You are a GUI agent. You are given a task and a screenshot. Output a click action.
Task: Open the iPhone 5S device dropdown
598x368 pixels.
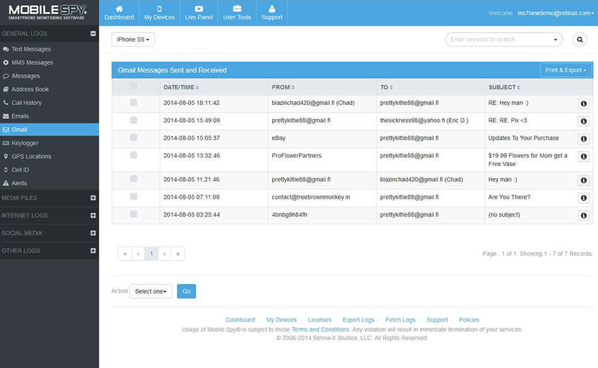pyautogui.click(x=133, y=40)
